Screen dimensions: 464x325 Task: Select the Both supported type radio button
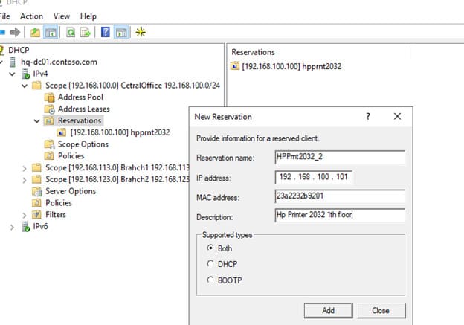click(x=210, y=248)
